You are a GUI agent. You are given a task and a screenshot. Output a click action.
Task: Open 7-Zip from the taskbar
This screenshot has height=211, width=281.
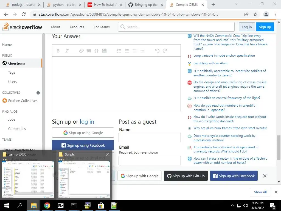(61, 206)
